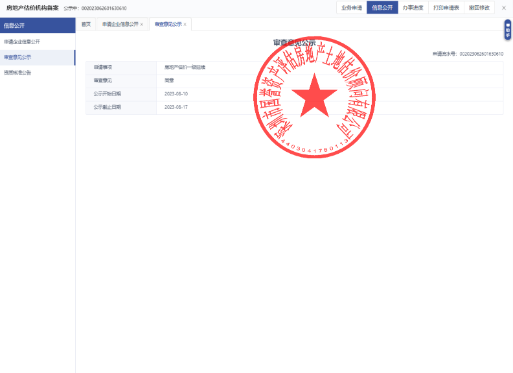Open 办事进度 progress view

(x=413, y=8)
